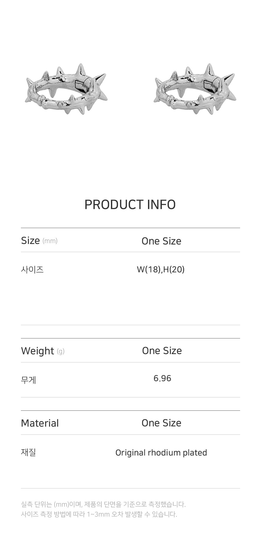
Task: Select One Size in the Weight row
Action: [x=162, y=351]
